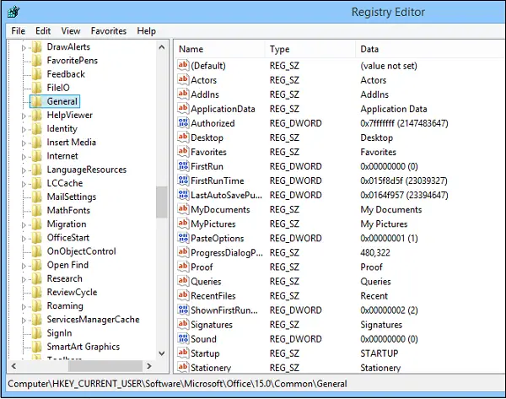Click the Startup string value icon
The height and width of the screenshot is (399, 506).
tap(183, 353)
